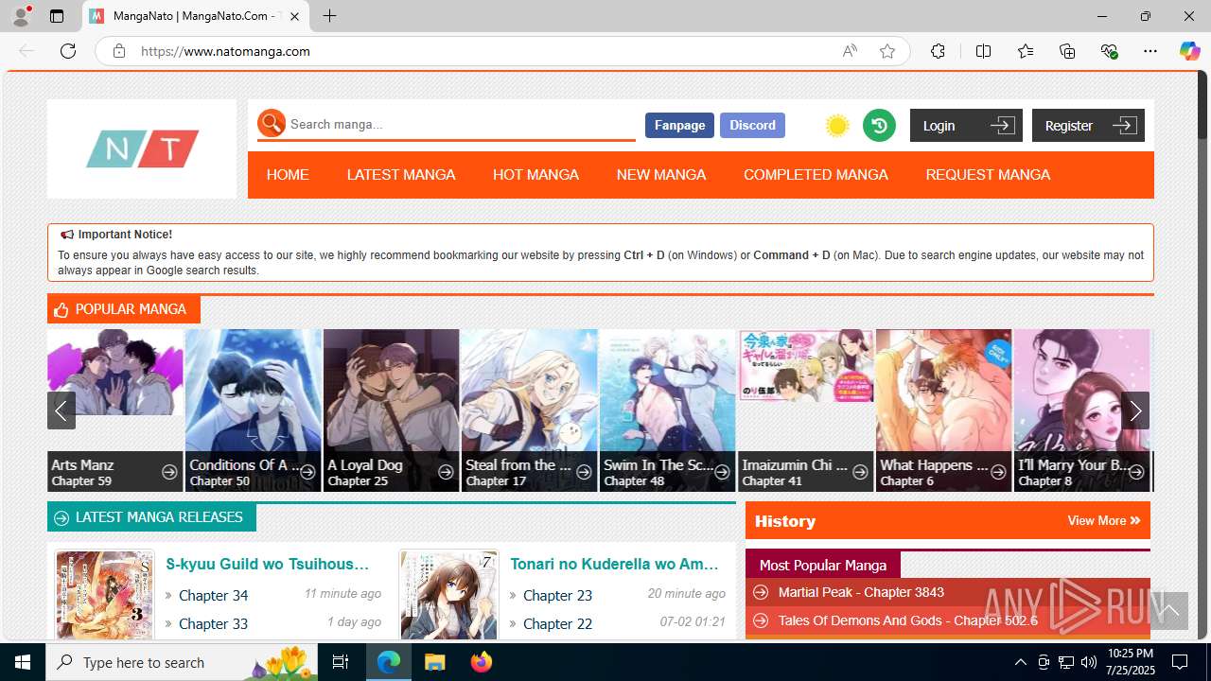This screenshot has width=1211, height=681.
Task: Show hidden system tray icons
Action: (1020, 662)
